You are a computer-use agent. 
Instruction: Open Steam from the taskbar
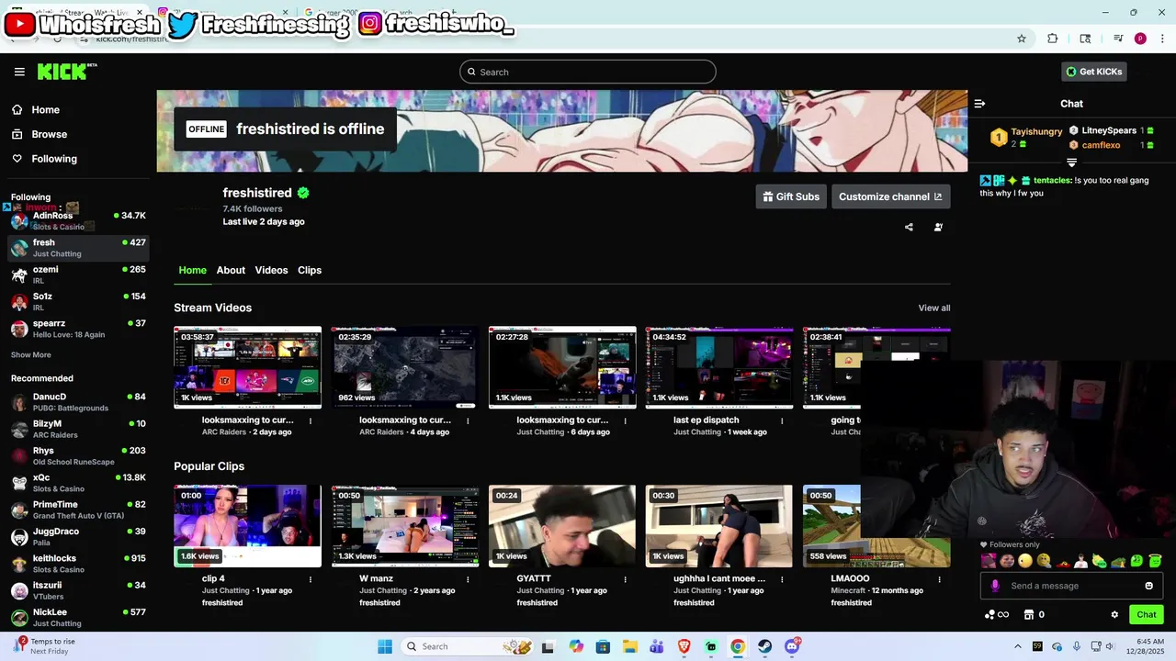pyautogui.click(x=764, y=646)
